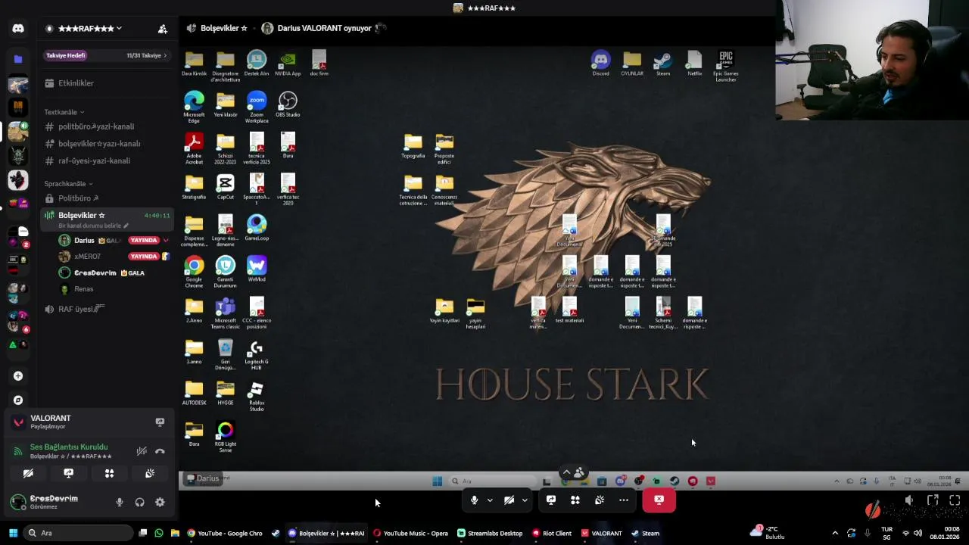This screenshot has width=969, height=545.
Task: Share VALORANT screen from activity panel
Action: click(x=160, y=422)
